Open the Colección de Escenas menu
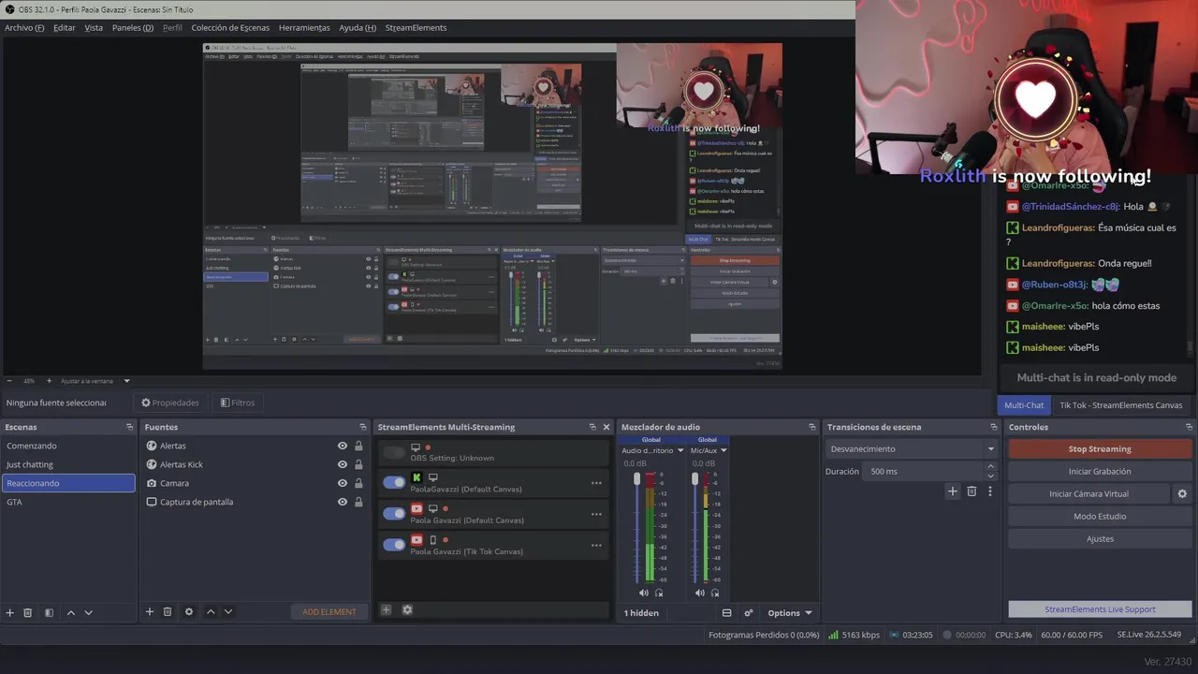 pyautogui.click(x=230, y=27)
